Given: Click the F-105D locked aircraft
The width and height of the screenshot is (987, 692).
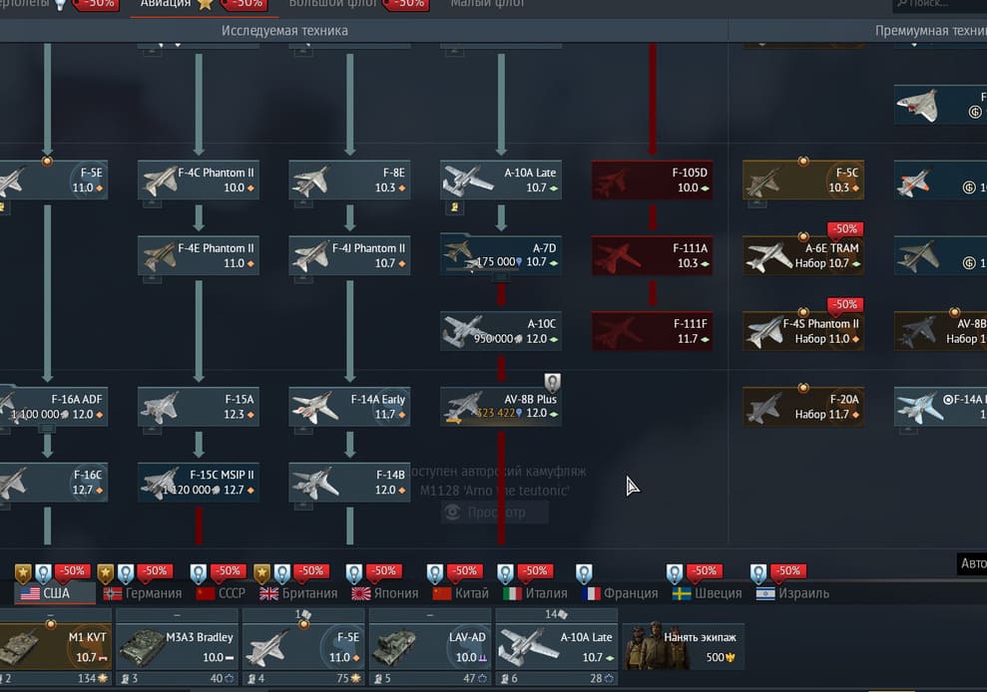Looking at the screenshot, I should click(x=652, y=180).
